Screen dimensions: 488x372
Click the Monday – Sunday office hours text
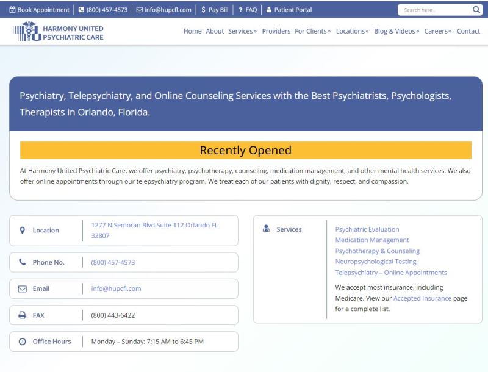[147, 342]
